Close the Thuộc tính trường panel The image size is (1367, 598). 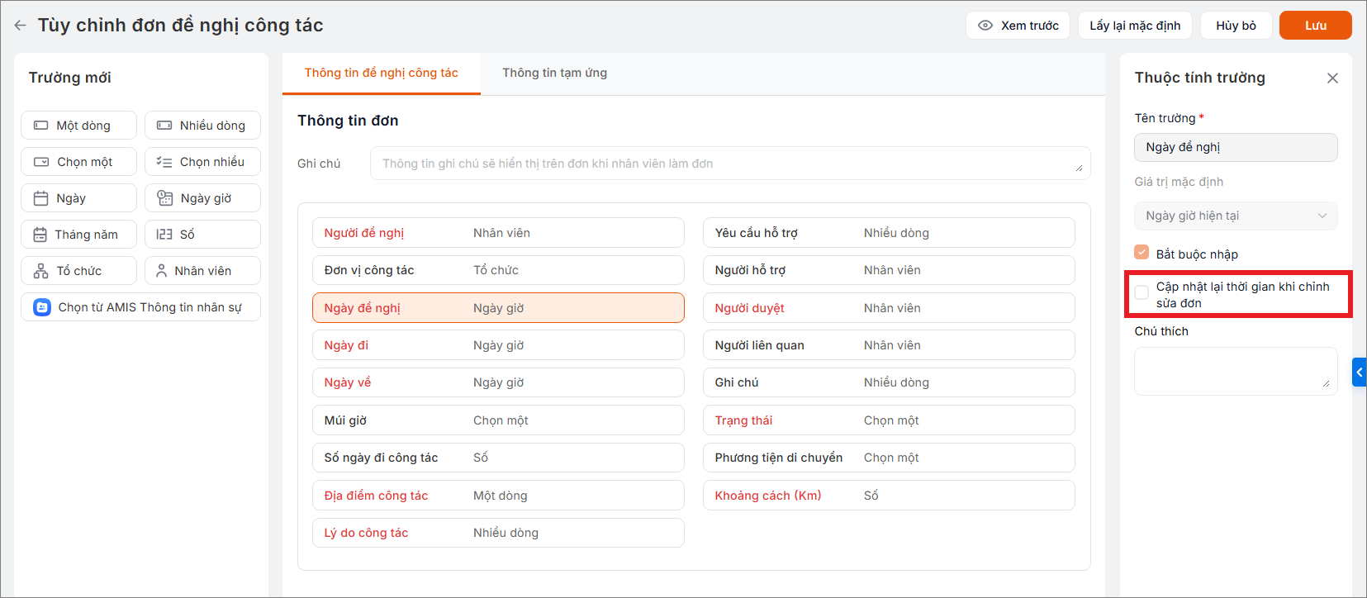[1332, 78]
